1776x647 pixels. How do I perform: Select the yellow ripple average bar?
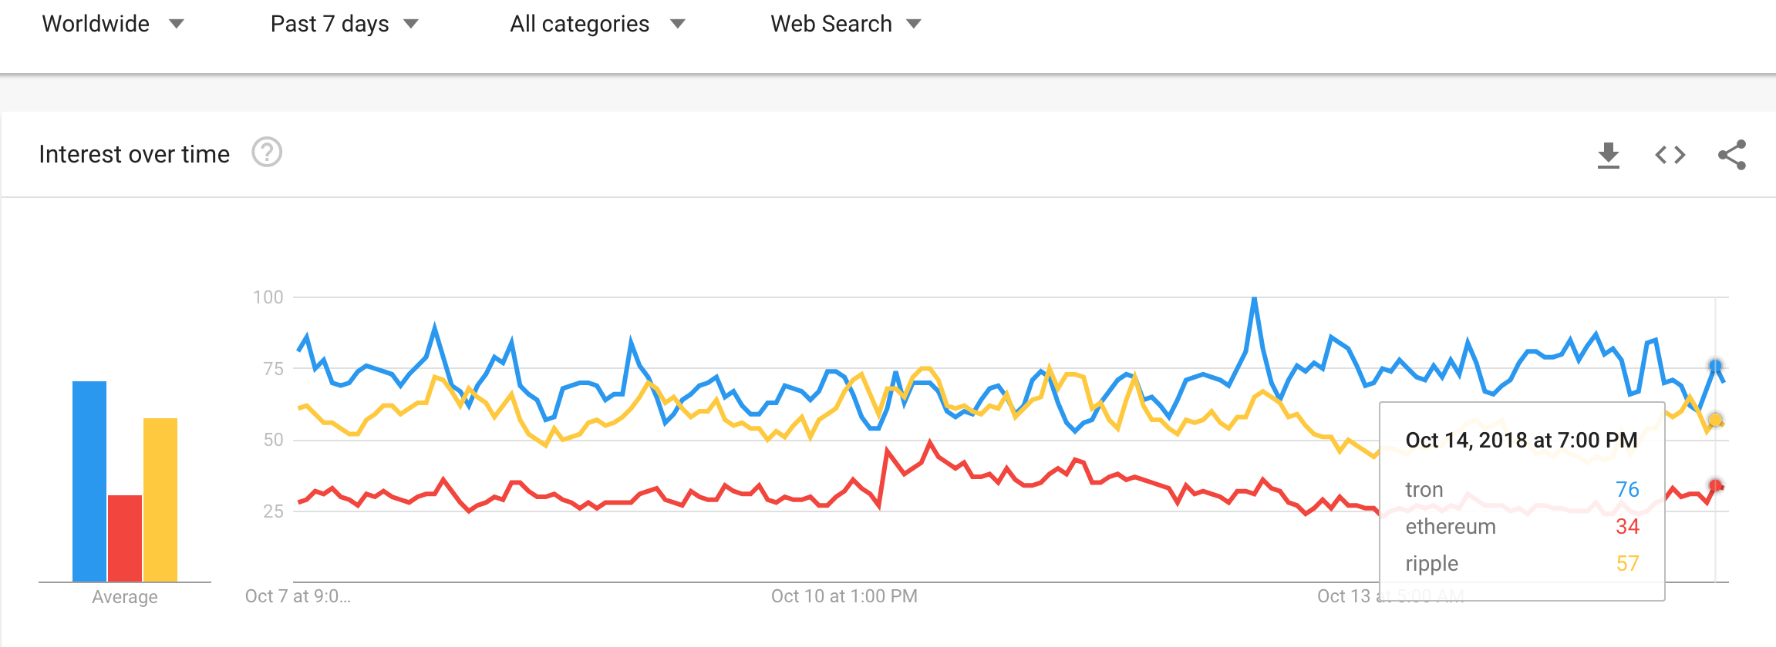pos(160,500)
